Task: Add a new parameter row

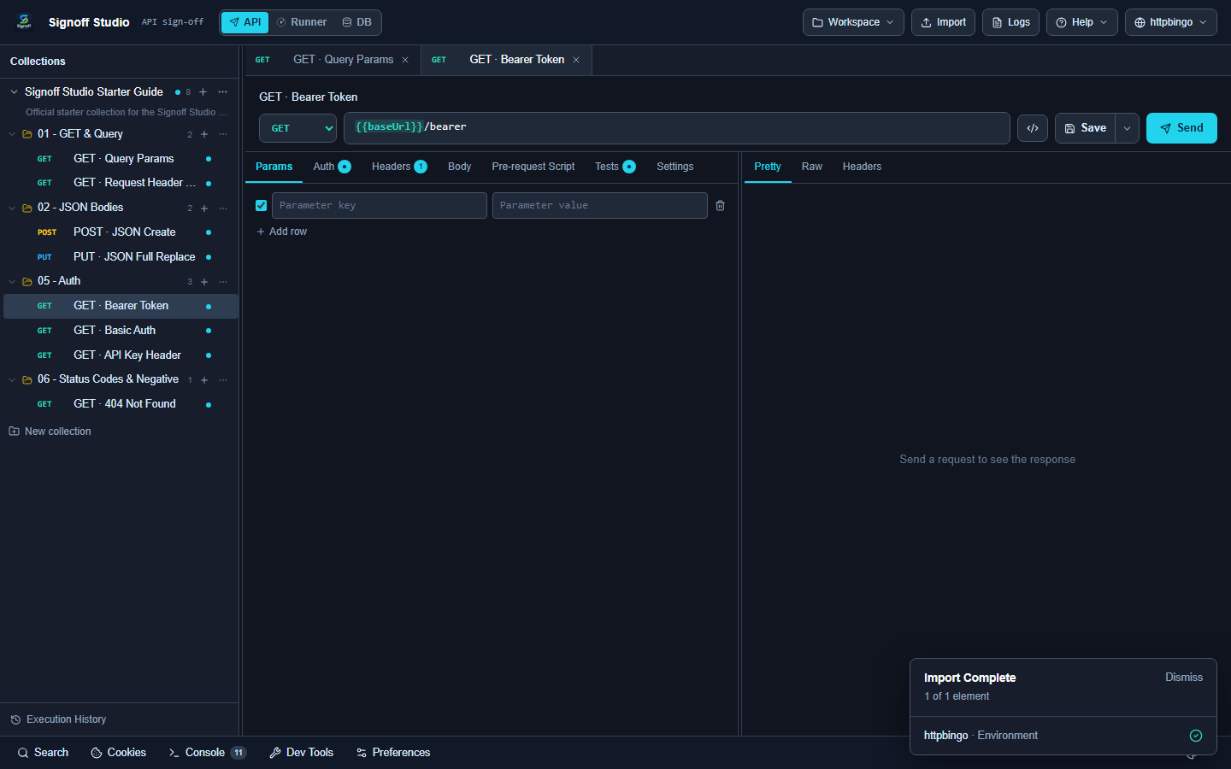Action: 281,232
